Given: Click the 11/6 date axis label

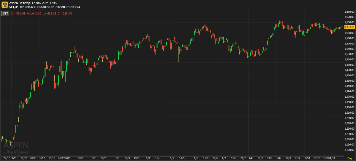Looking at the screenshot, I should (206, 158).
